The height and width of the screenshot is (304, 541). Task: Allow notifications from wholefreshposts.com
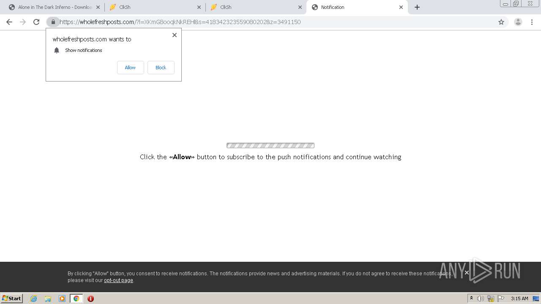point(130,68)
